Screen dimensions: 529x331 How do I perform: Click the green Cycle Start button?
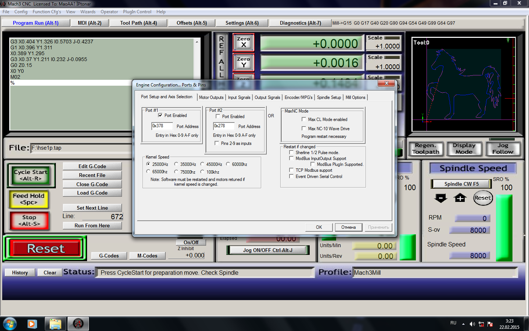31,175
